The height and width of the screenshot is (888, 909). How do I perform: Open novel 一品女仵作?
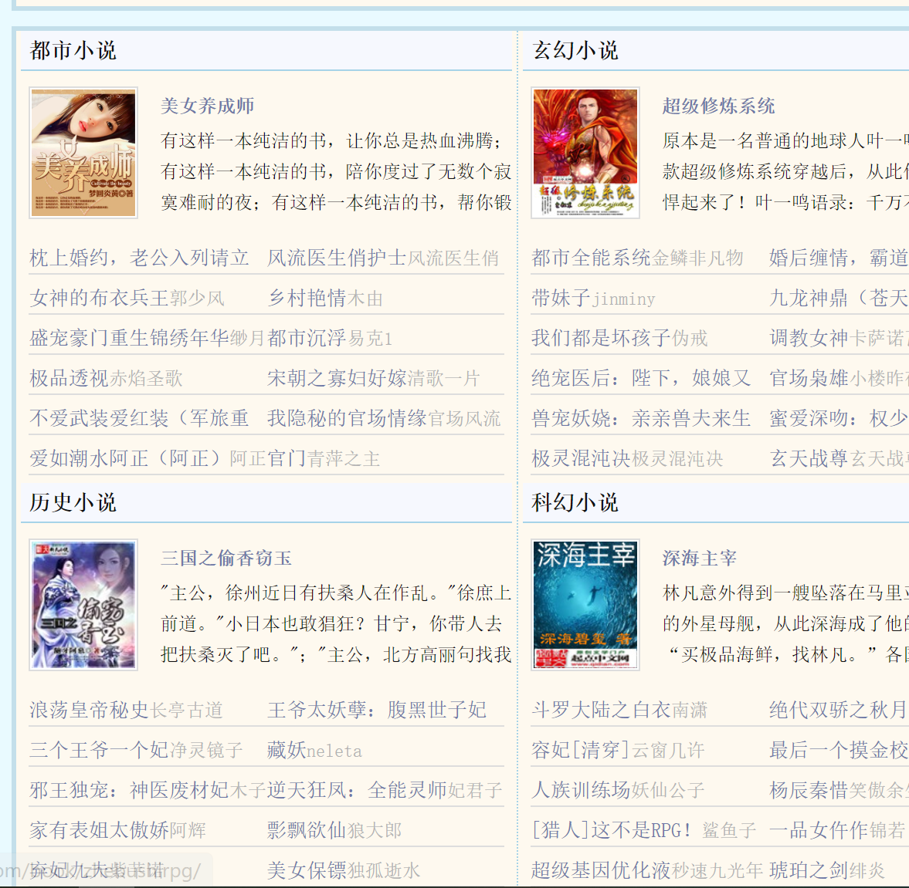tap(819, 830)
